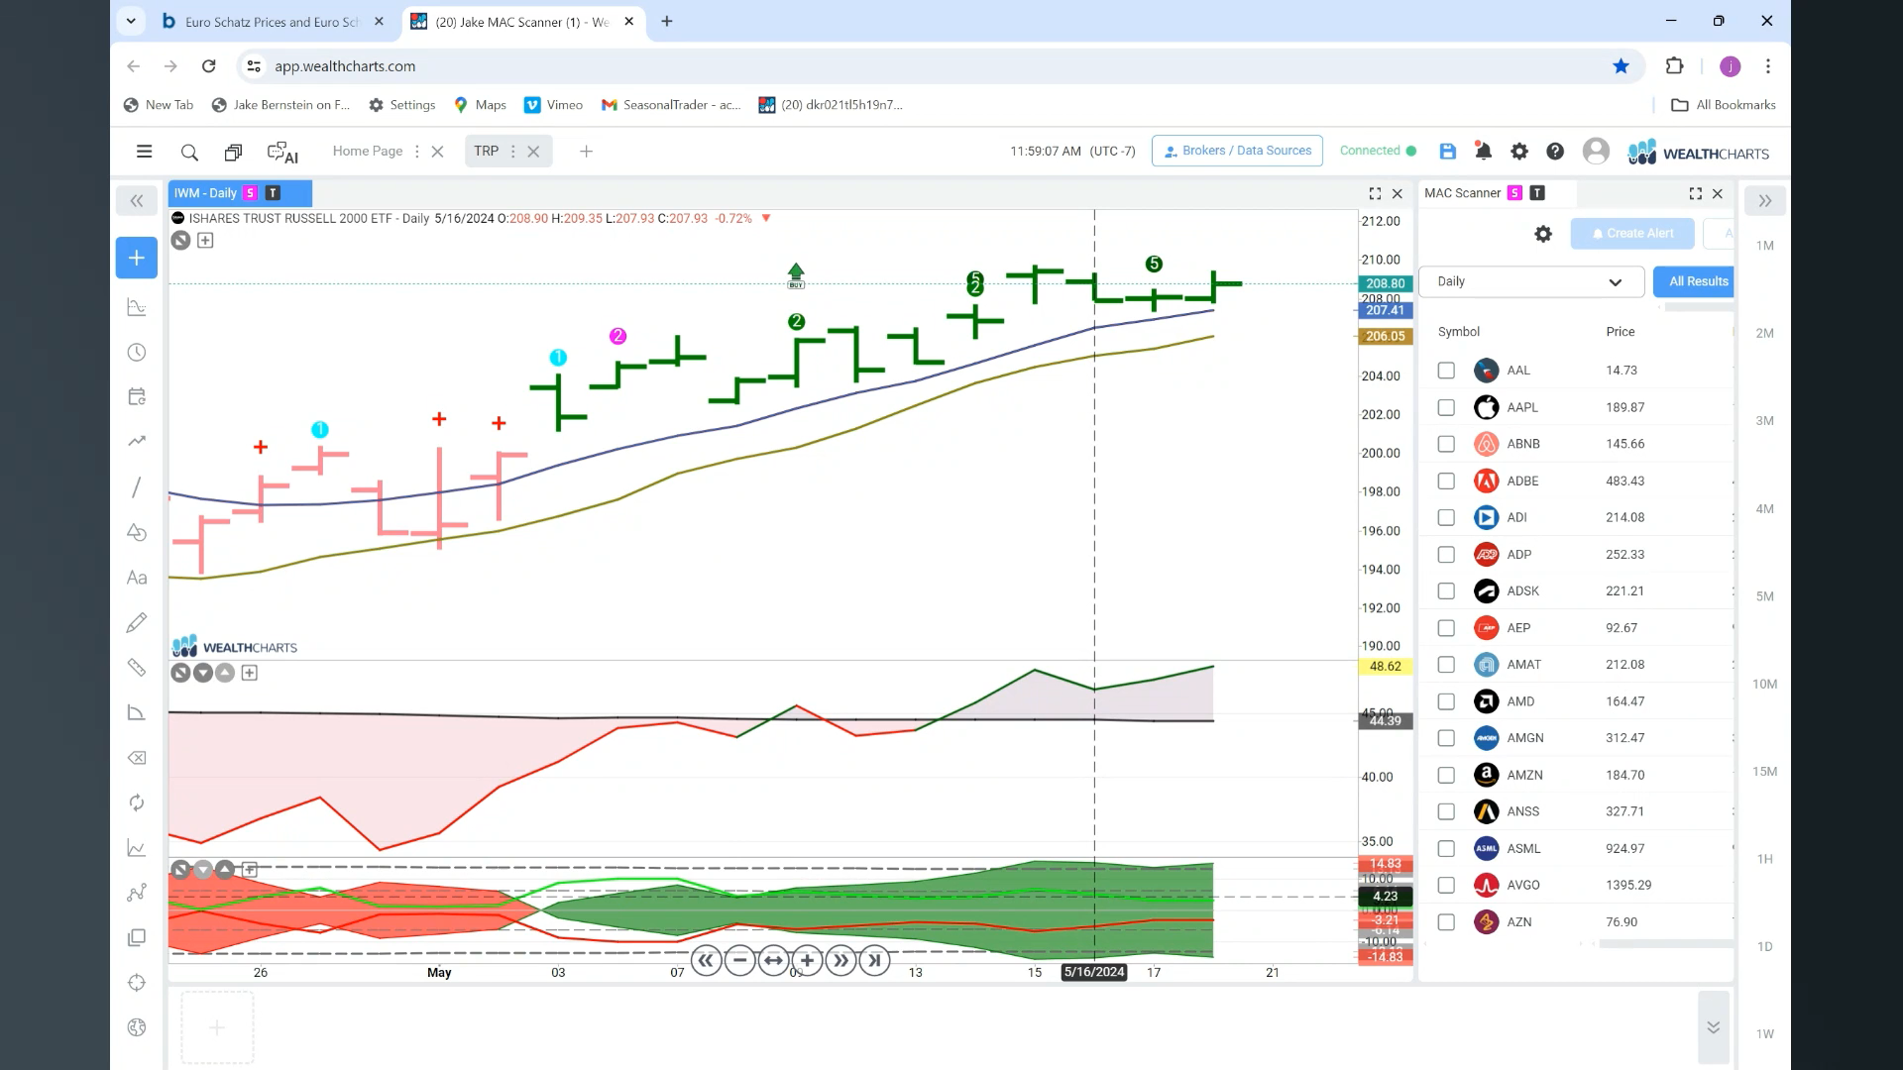Maximize the IWM chart panel
The image size is (1903, 1070).
1375,194
